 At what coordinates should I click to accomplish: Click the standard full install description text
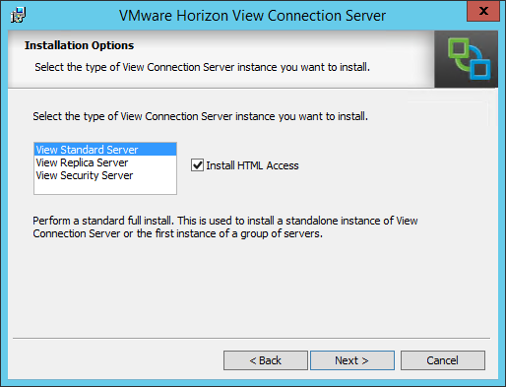tap(225, 226)
